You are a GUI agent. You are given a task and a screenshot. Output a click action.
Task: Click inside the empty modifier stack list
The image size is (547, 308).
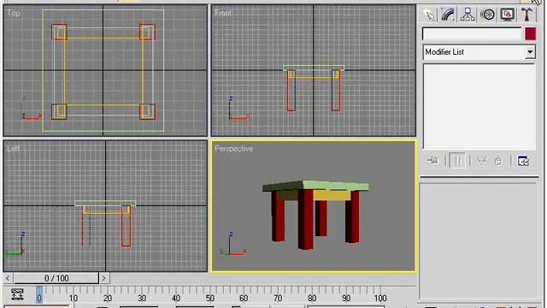tap(479, 106)
